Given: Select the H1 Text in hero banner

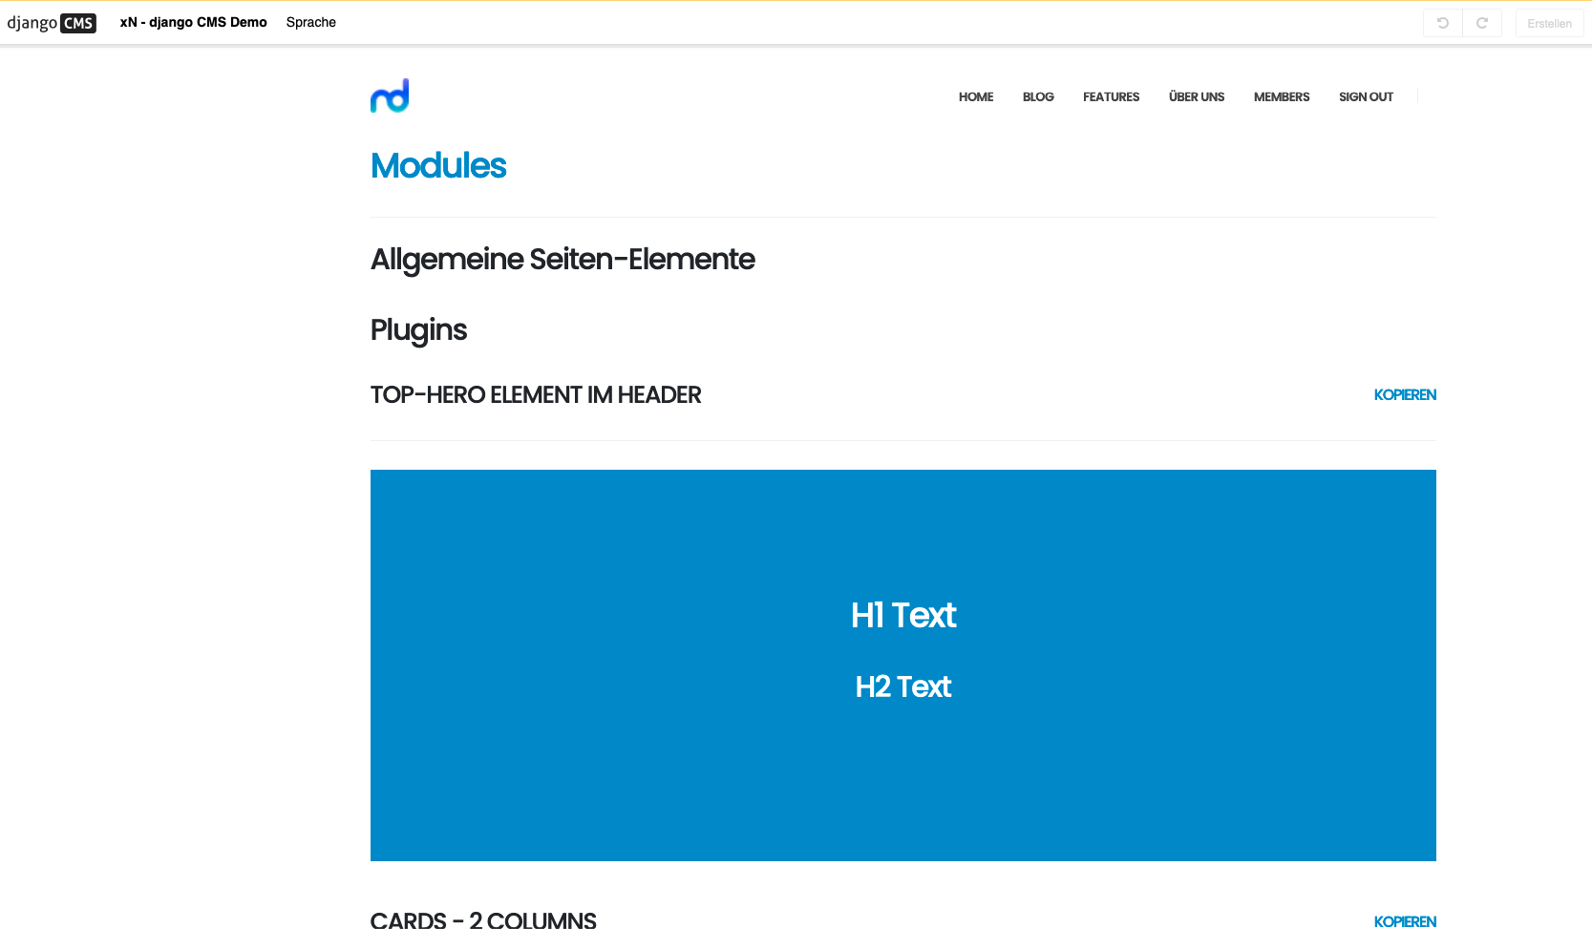Looking at the screenshot, I should click(x=903, y=615).
